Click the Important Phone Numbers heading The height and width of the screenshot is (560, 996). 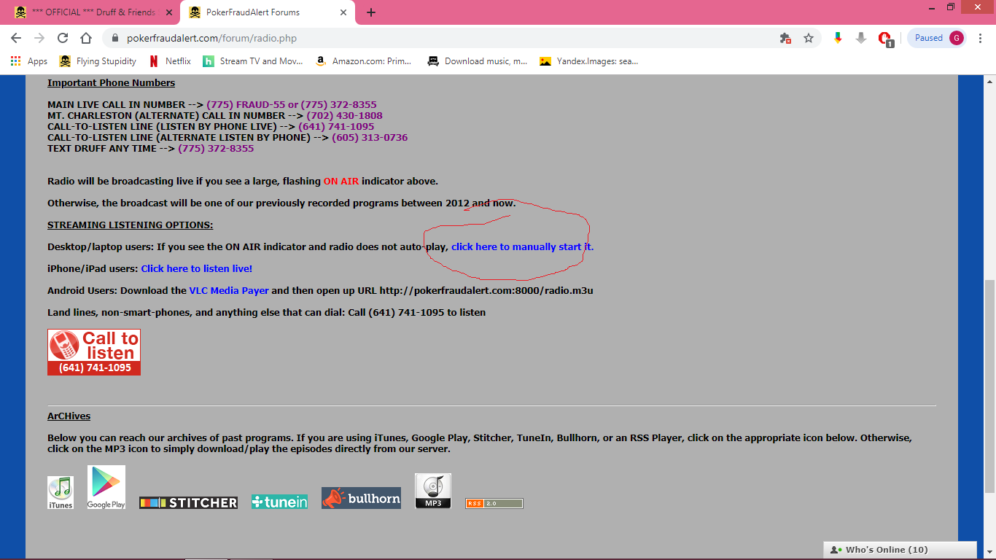(111, 82)
